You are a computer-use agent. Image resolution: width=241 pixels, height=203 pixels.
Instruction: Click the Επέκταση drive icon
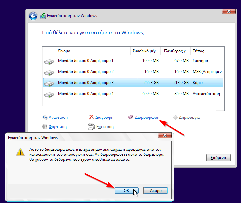click(x=91, y=127)
